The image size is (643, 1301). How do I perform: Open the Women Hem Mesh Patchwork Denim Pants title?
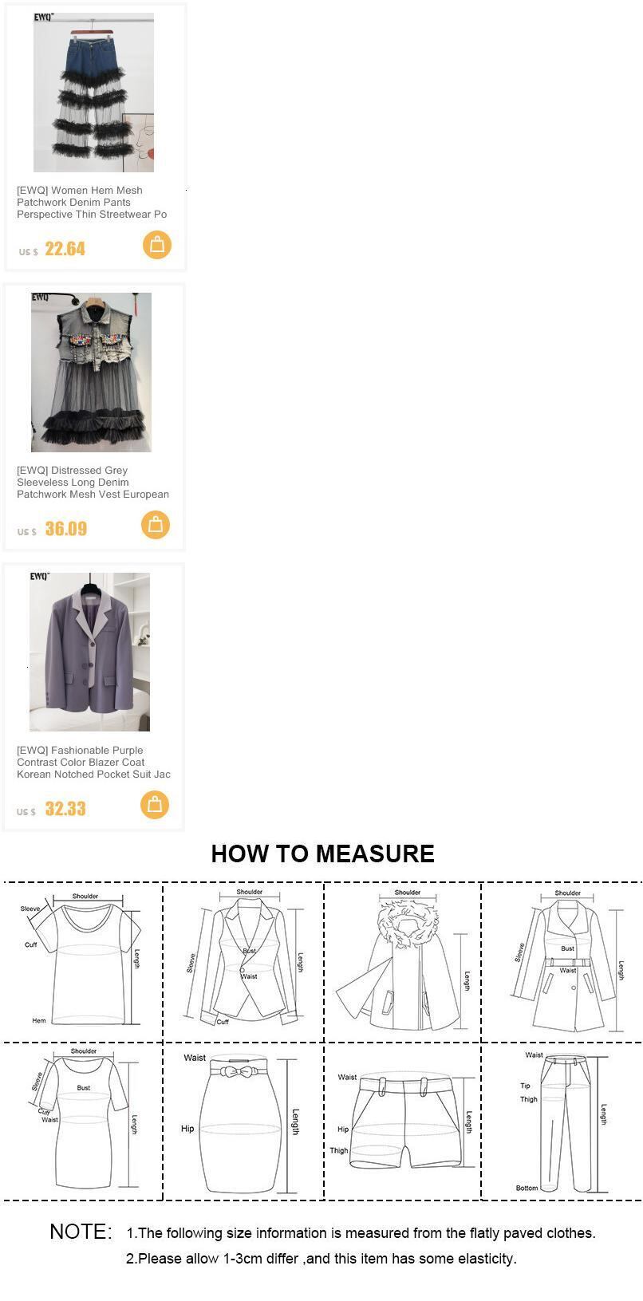tap(93, 203)
